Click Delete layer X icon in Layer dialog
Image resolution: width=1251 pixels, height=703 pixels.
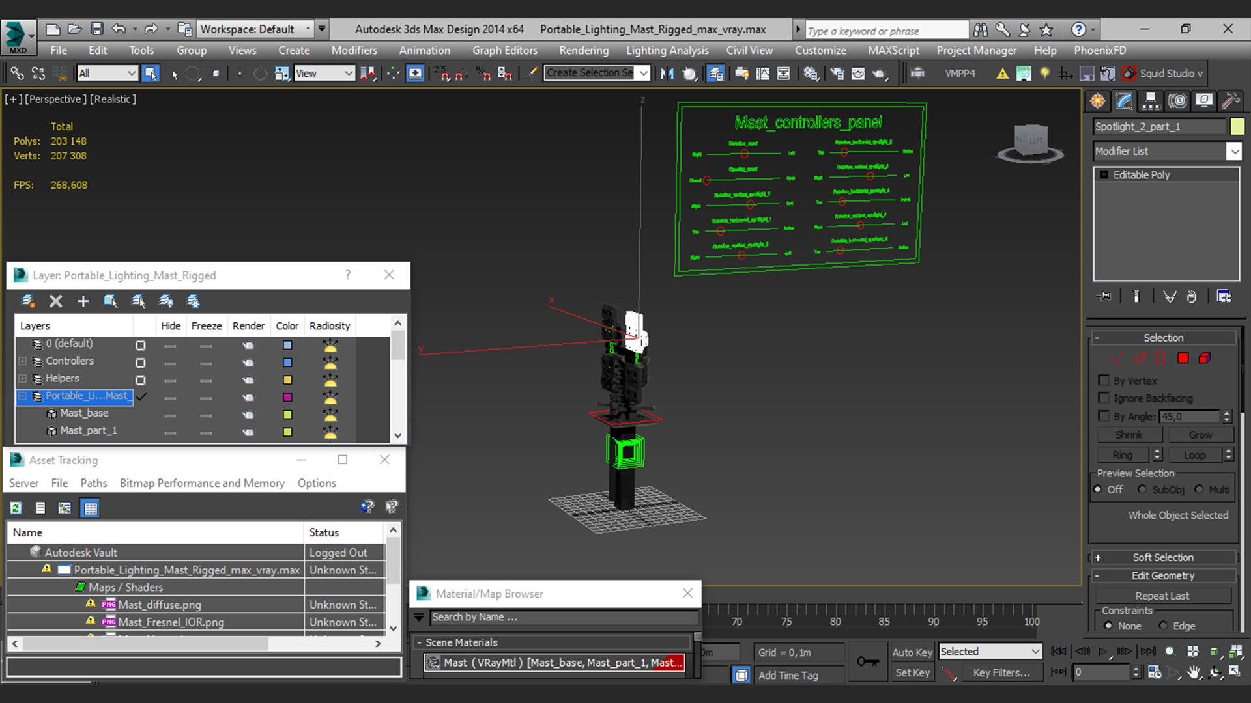point(56,301)
